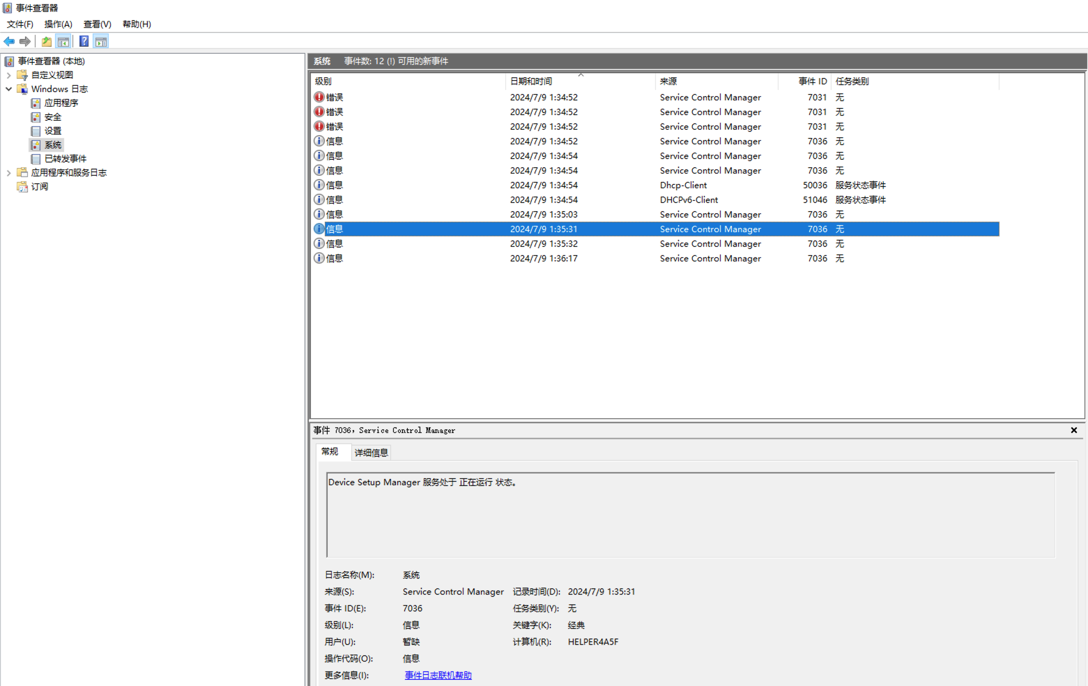The height and width of the screenshot is (686, 1088).
Task: Open the 事件日志联机帮助 link
Action: [438, 675]
